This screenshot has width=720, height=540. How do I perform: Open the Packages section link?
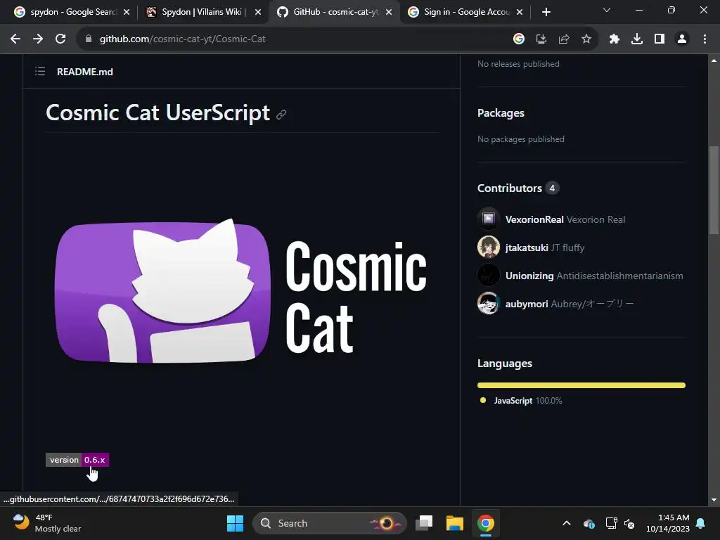501,113
